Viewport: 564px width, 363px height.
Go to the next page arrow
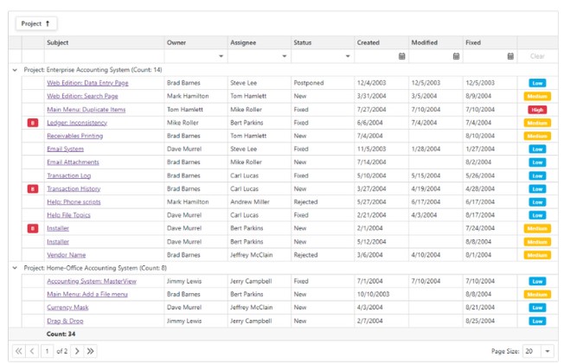(x=76, y=351)
